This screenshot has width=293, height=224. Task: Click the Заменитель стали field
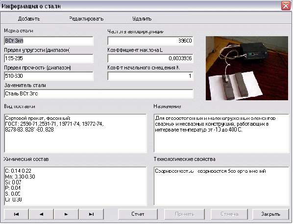tap(98, 93)
